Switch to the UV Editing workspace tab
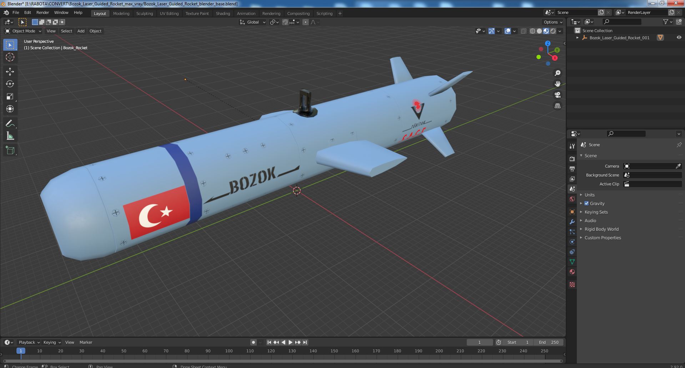This screenshot has height=368, width=685. tap(169, 14)
